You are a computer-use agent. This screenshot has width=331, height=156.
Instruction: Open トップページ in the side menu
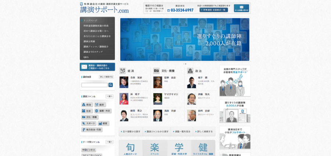point(97,21)
